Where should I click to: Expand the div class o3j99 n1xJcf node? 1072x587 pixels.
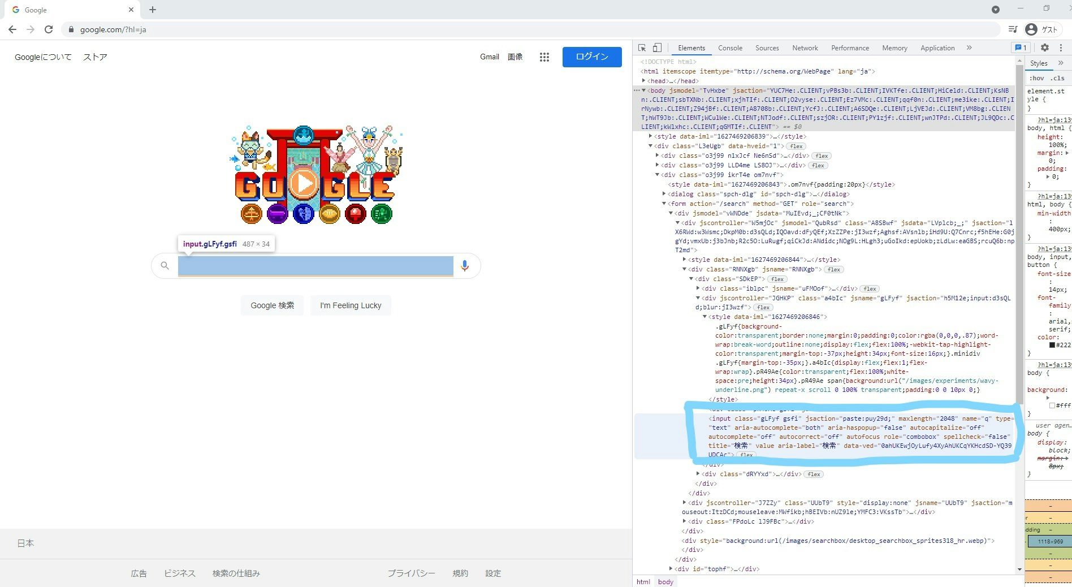coord(658,156)
